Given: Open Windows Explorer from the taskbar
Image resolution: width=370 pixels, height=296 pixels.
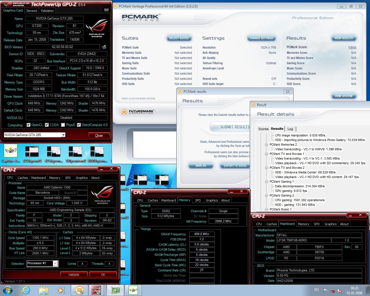Looking at the screenshot, I should tap(43, 290).
